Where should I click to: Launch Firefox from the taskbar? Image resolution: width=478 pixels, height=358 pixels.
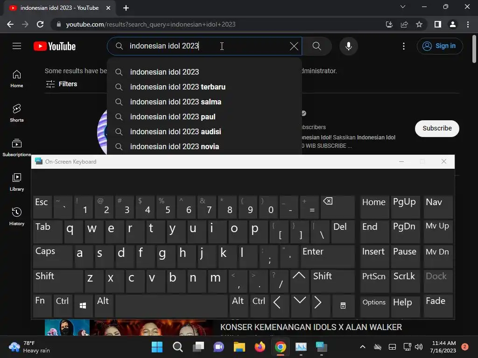tap(260, 347)
